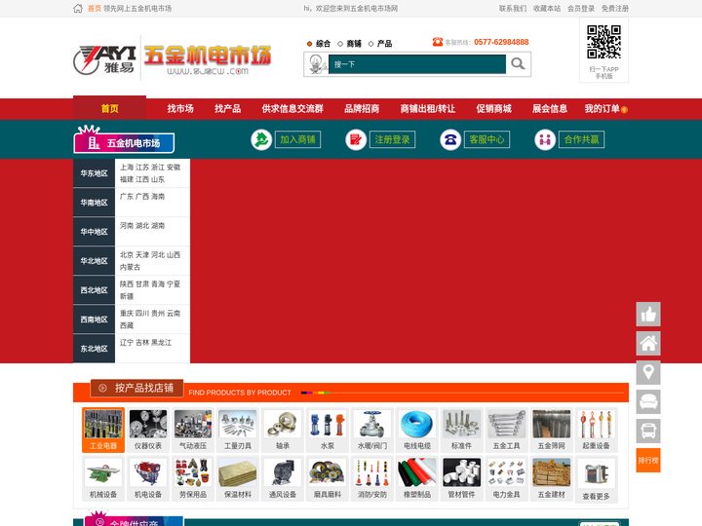Select the 五金工具 product category

506,430
